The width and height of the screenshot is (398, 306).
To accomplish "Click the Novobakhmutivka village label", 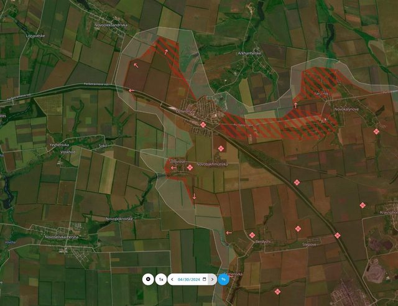I will point(212,164).
